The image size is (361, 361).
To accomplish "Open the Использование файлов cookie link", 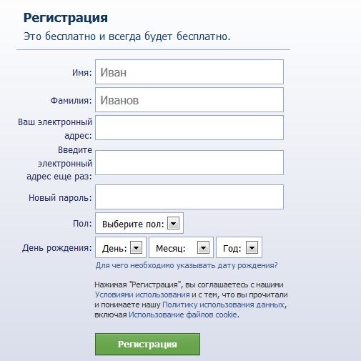I will pyautogui.click(x=183, y=315).
